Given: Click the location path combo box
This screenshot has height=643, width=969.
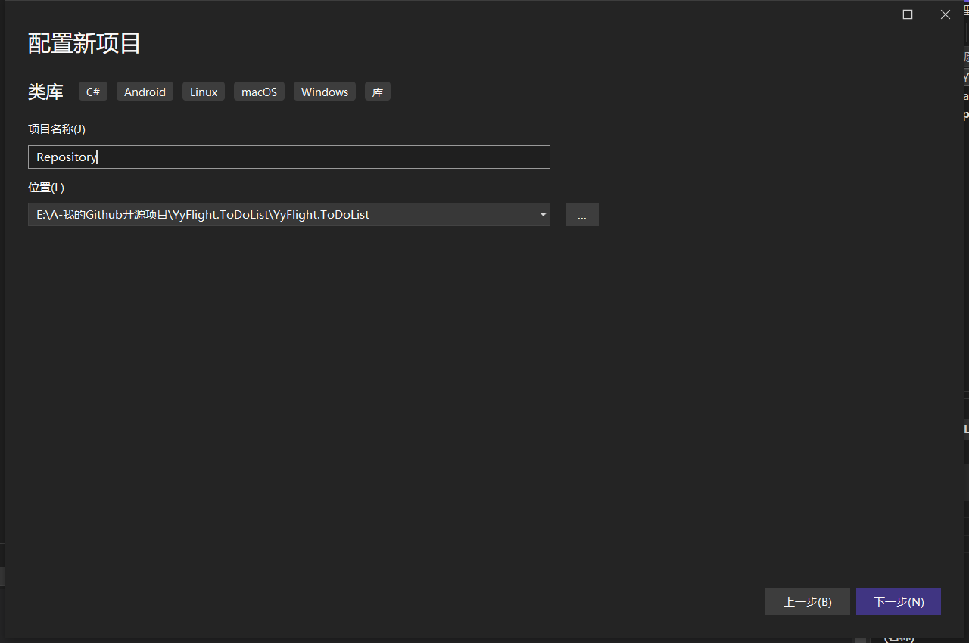Looking at the screenshot, I should coord(288,214).
